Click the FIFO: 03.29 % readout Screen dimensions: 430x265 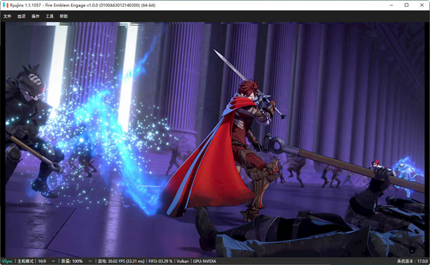pos(160,261)
